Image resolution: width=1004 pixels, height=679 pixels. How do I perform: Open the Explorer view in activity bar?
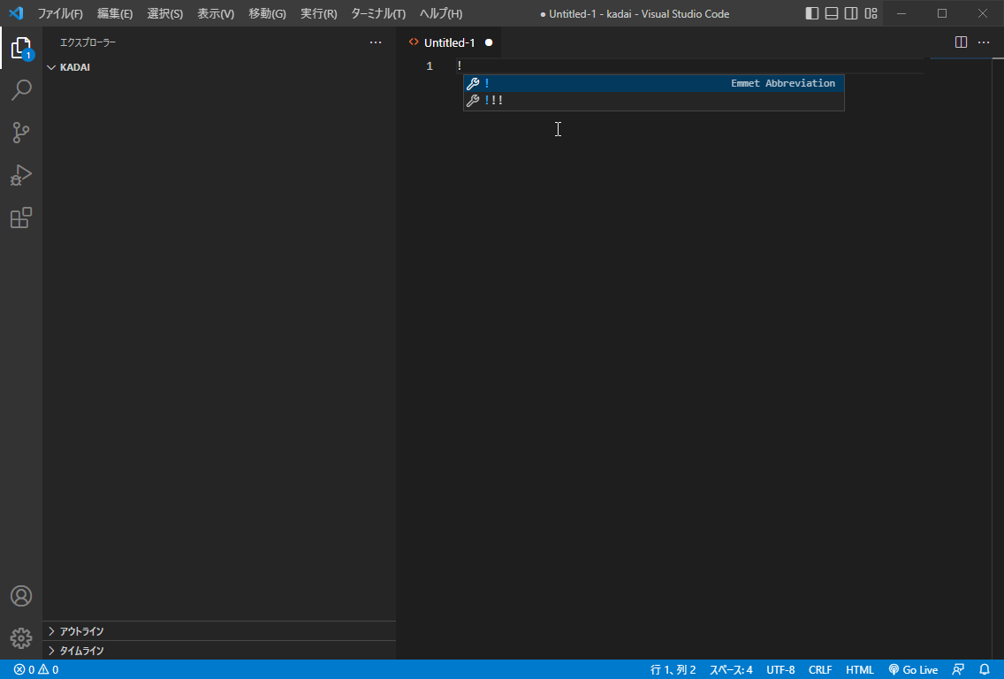[21, 49]
